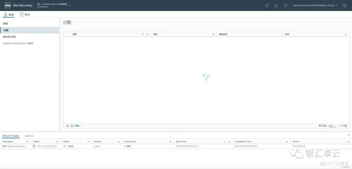This screenshot has width=352, height=169.
Task: Filter the tasks Status column
Action: click(x=88, y=142)
